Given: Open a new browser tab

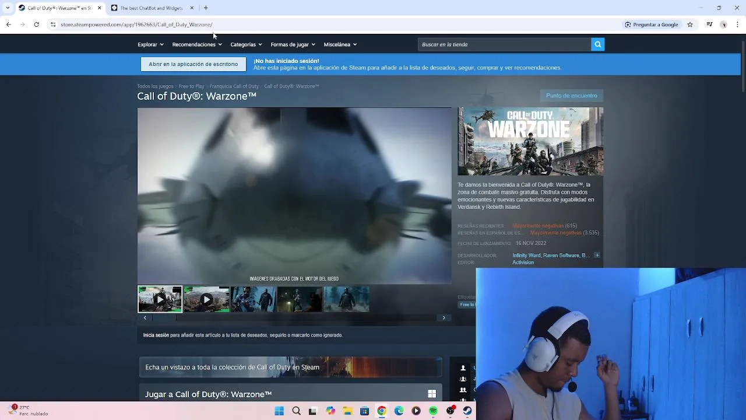Looking at the screenshot, I should (206, 8).
